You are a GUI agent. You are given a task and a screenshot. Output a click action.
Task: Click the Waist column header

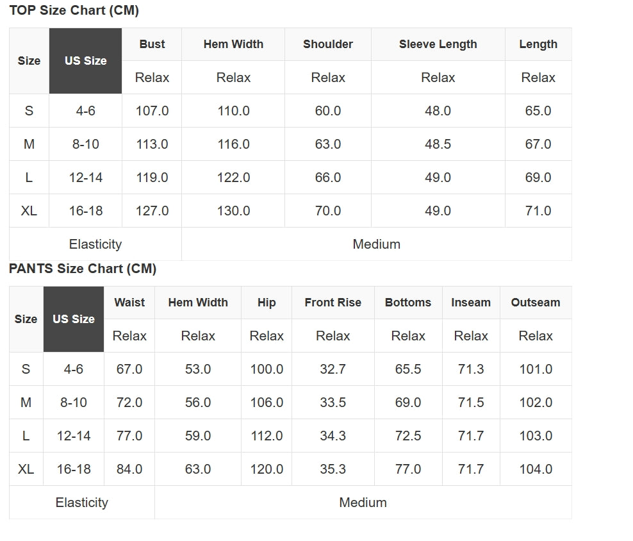click(129, 303)
